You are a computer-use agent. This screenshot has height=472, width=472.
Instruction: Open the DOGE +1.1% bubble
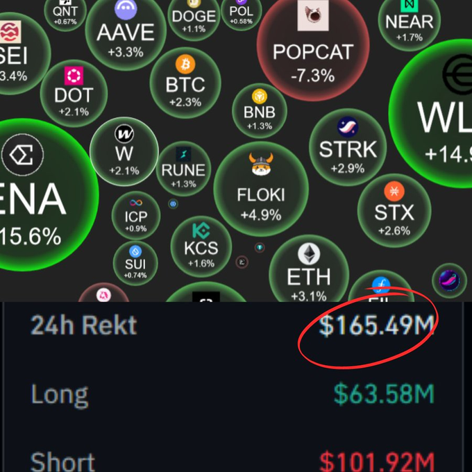(x=194, y=17)
